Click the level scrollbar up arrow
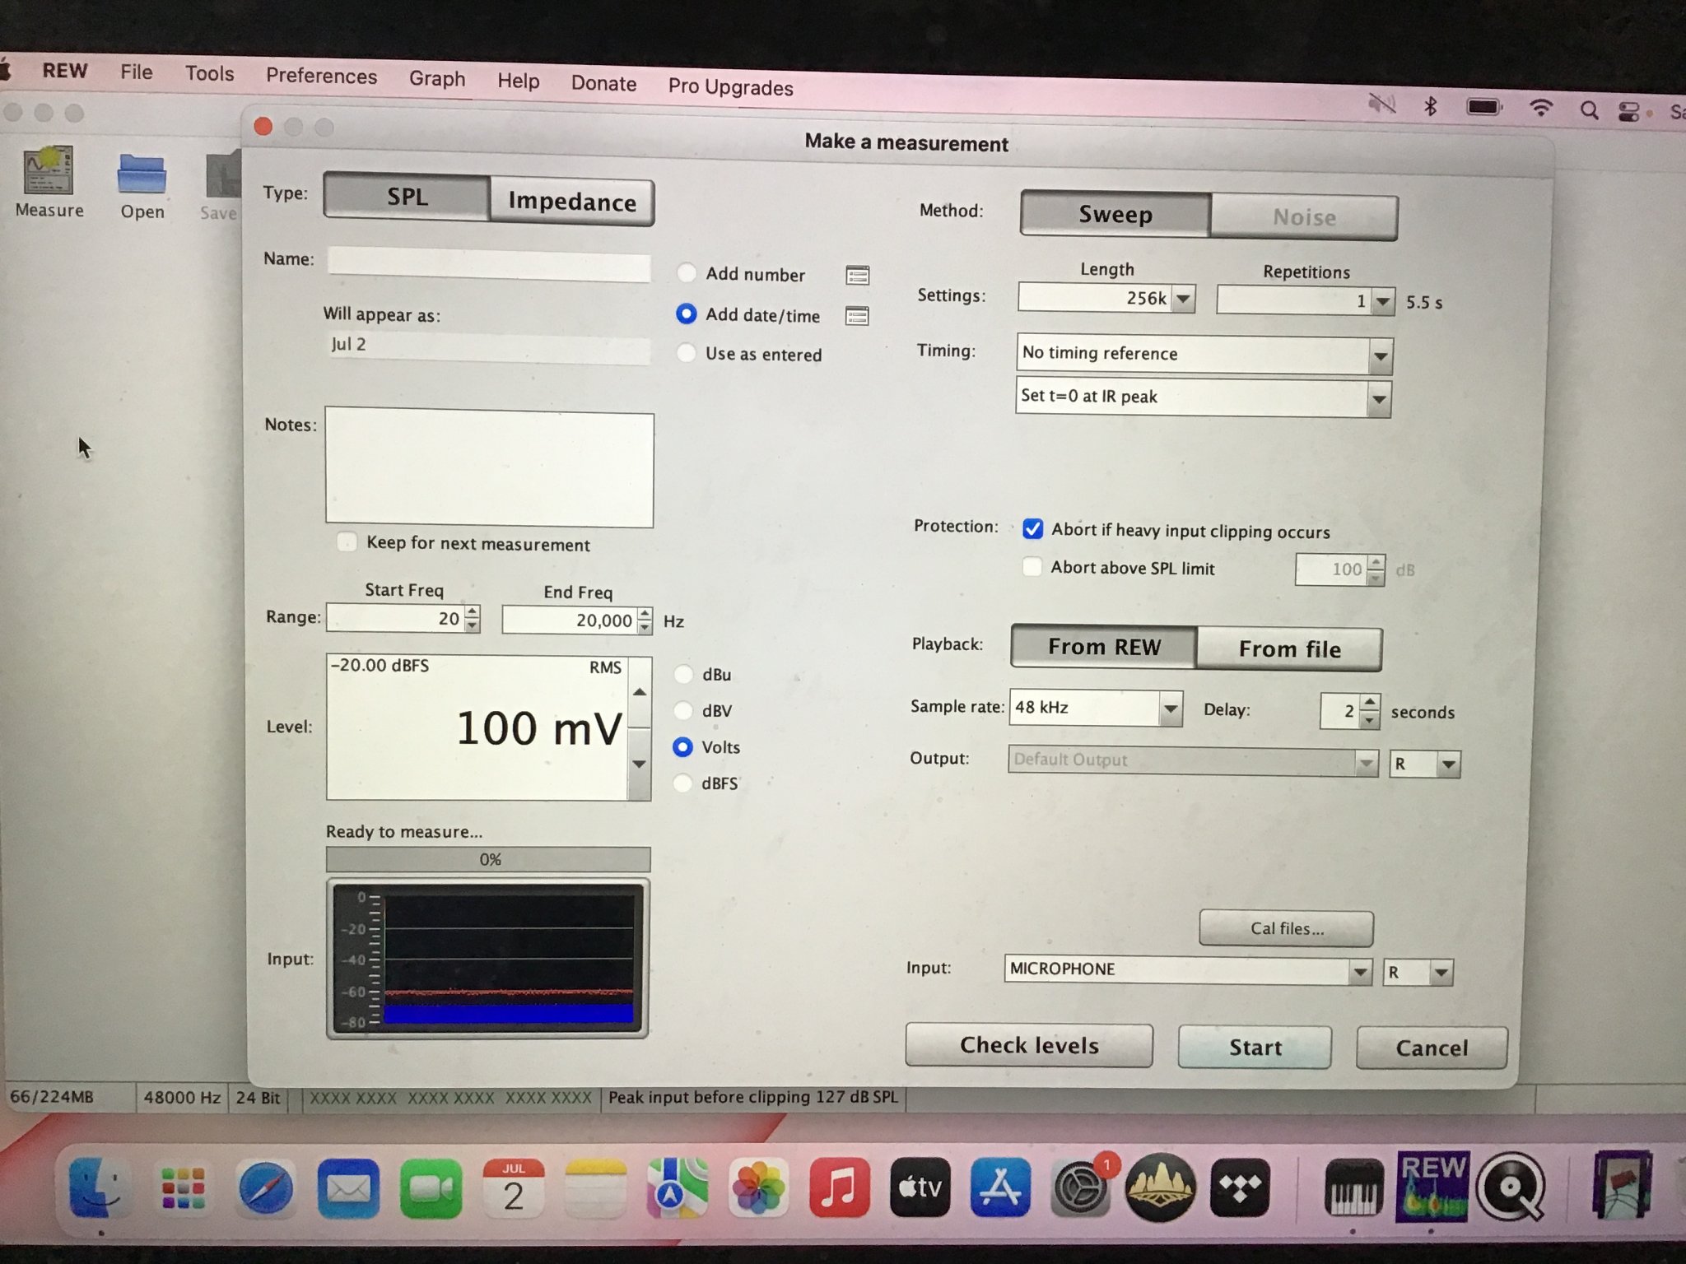The height and width of the screenshot is (1264, 1686). pos(640,692)
